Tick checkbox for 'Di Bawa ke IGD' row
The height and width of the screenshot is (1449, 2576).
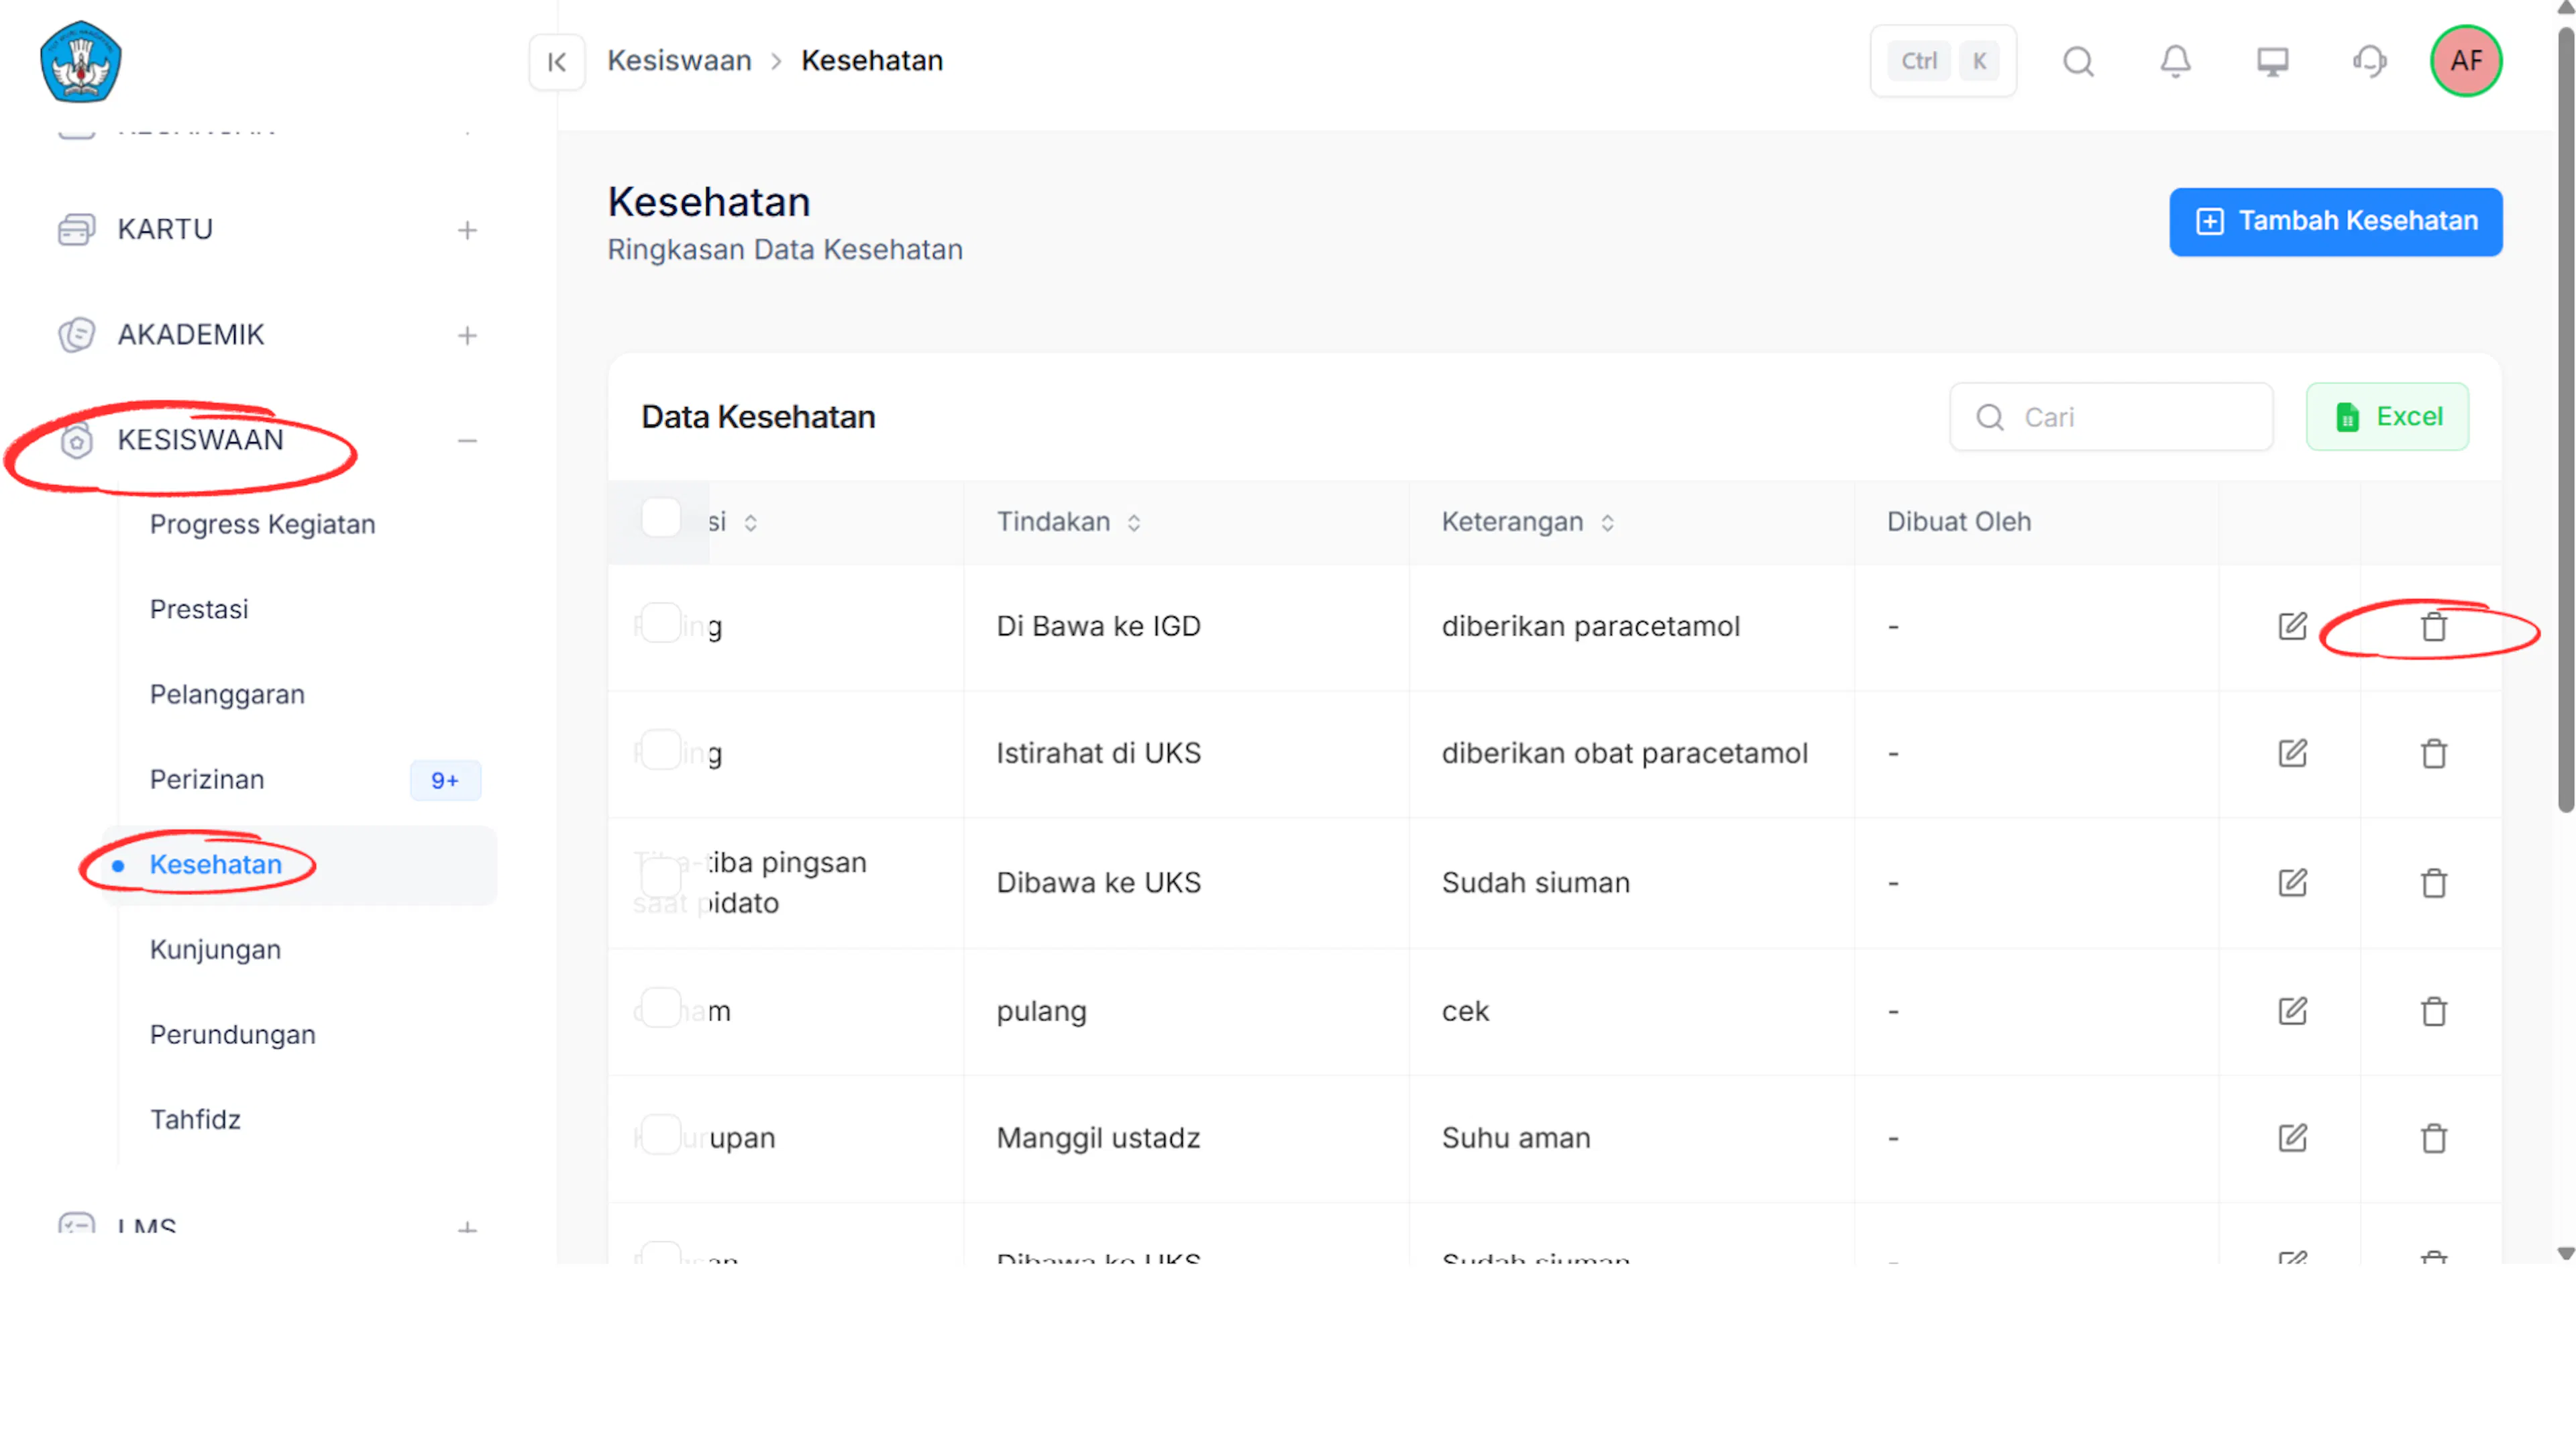[x=661, y=623]
